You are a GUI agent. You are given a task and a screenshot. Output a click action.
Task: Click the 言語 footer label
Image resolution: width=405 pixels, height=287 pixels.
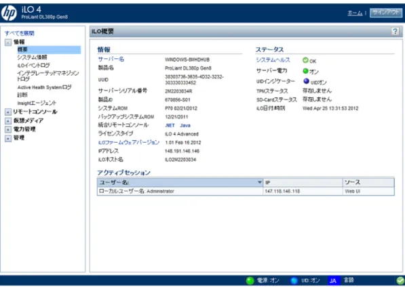point(349,280)
